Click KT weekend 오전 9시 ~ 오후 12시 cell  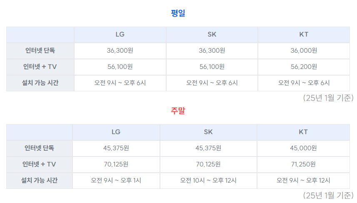[x=303, y=180]
